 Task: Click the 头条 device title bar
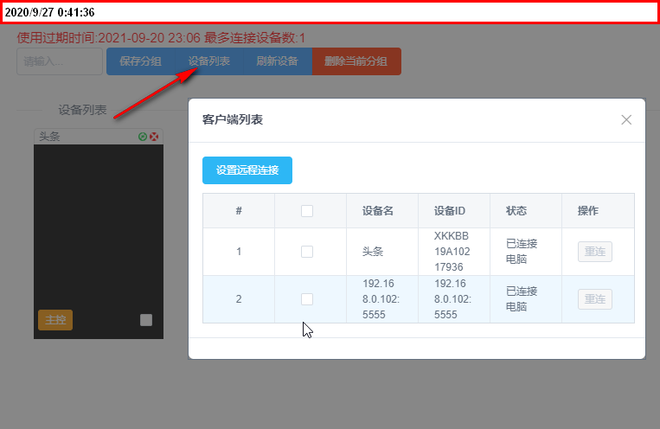coord(99,137)
